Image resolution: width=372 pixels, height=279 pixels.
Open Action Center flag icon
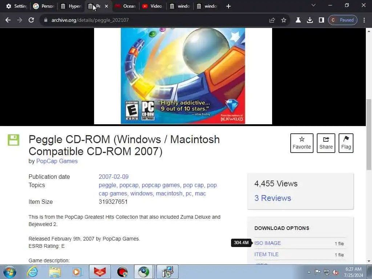pos(318,272)
